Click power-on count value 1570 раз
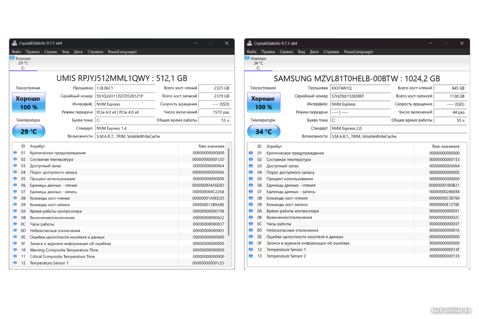 point(215,112)
